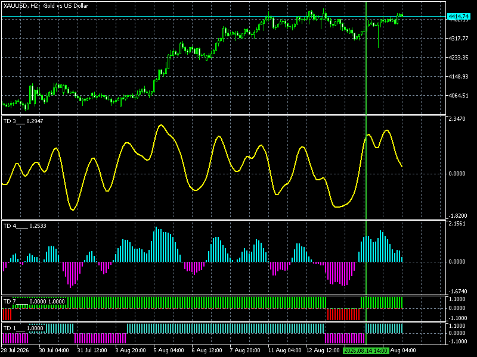Viewport: 477px width, 357px height.
Task: Click the 30 Jul 04:00 time label
Action: (54, 350)
